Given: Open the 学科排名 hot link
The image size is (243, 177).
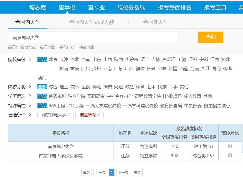Looking at the screenshot, I should [67, 47].
